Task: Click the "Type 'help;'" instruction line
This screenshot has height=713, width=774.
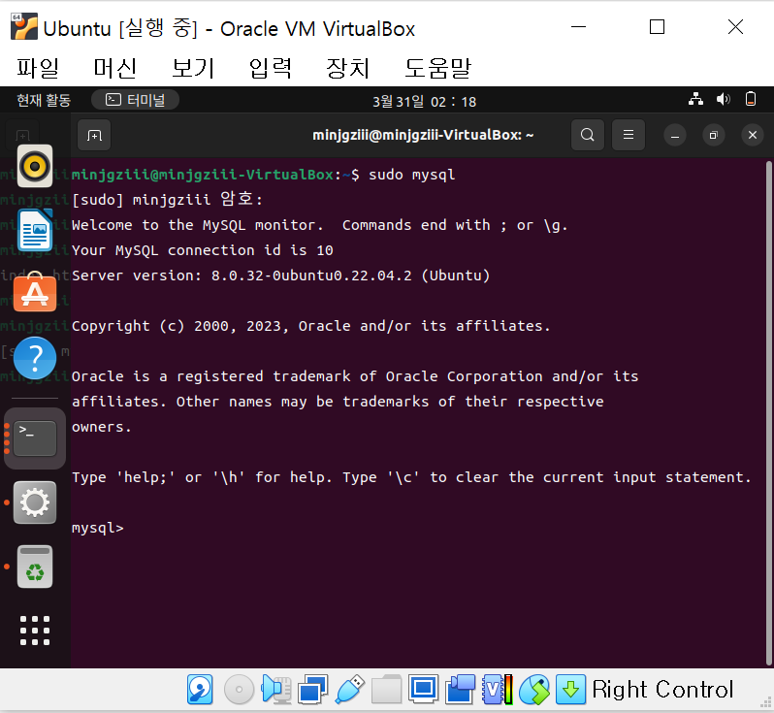Action: pos(411,477)
